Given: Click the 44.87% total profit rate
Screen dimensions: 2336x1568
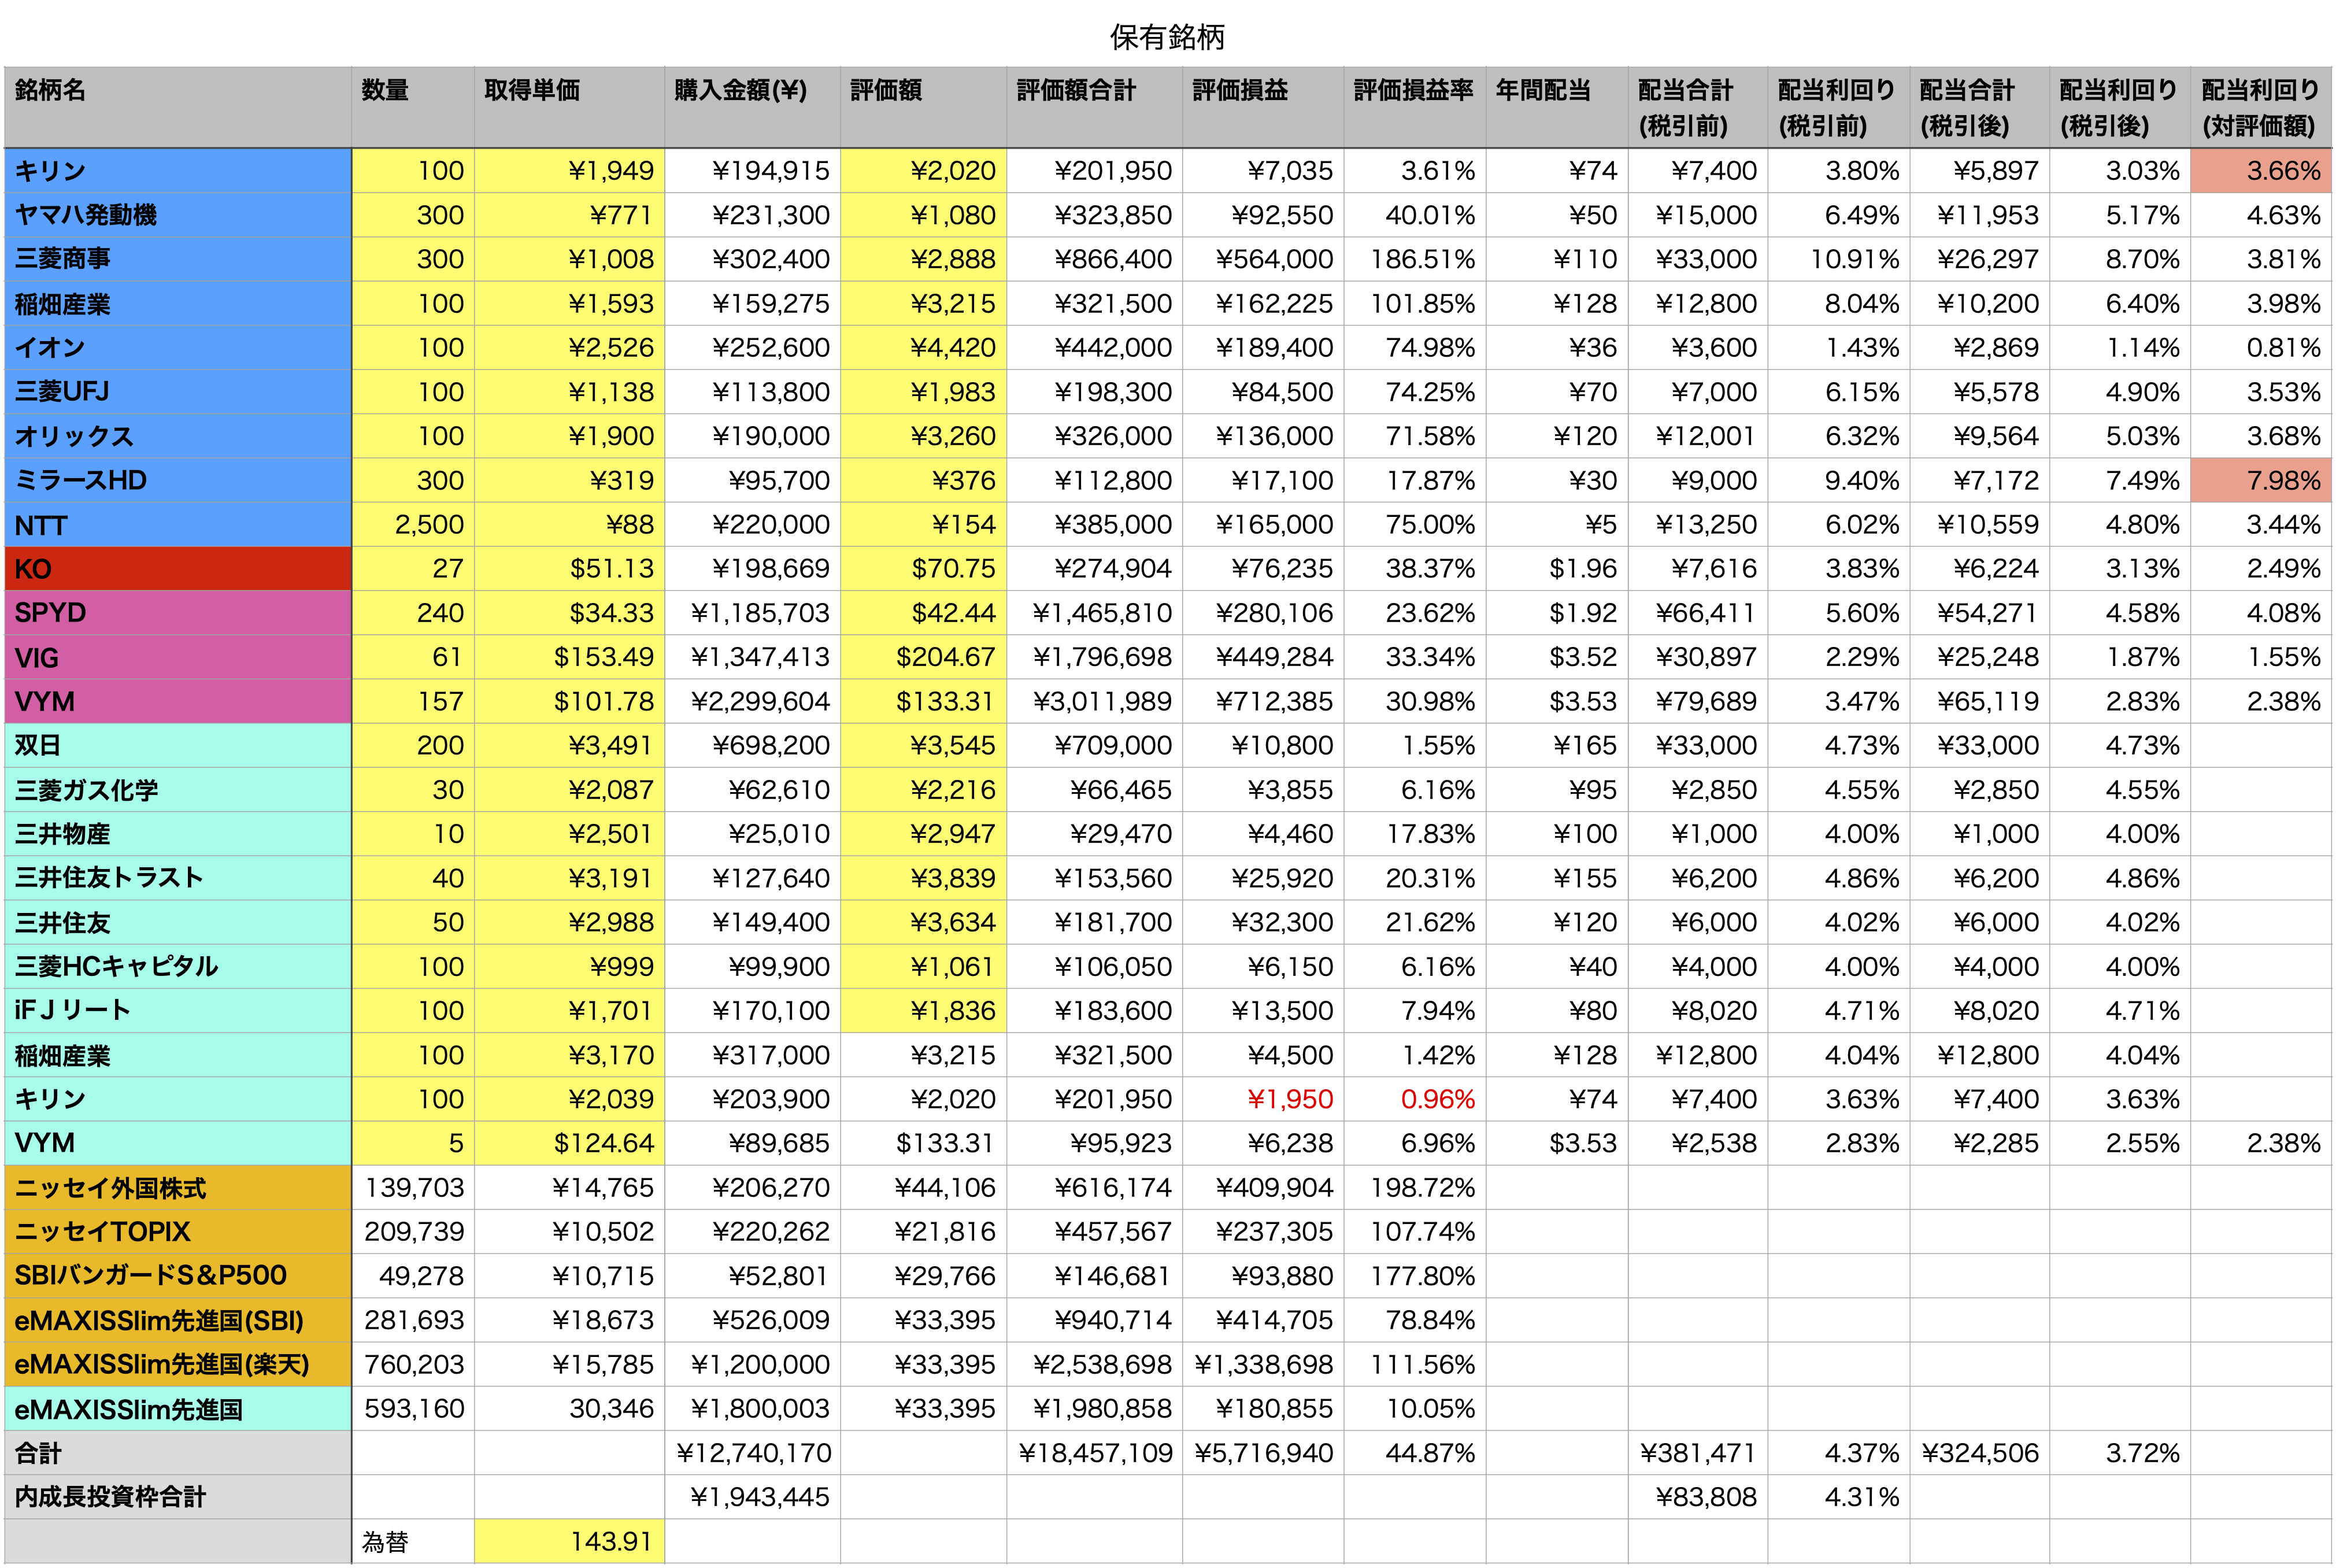Looking at the screenshot, I should pyautogui.click(x=1415, y=1453).
